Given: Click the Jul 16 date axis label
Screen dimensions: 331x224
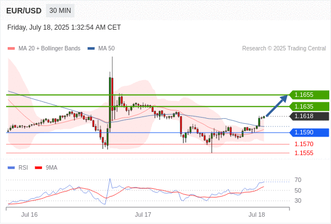Looking at the screenshot, I should pos(29,214).
